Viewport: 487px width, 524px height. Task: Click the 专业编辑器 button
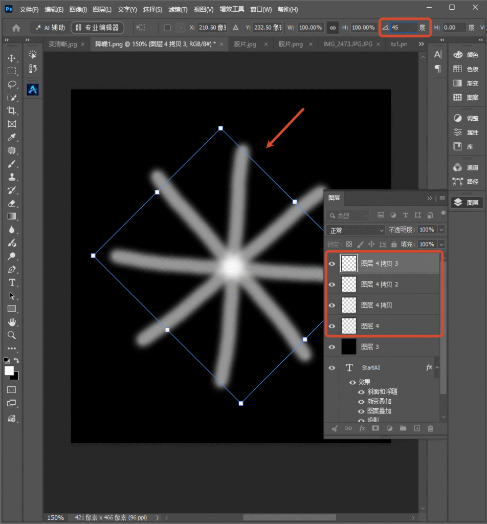pos(98,28)
